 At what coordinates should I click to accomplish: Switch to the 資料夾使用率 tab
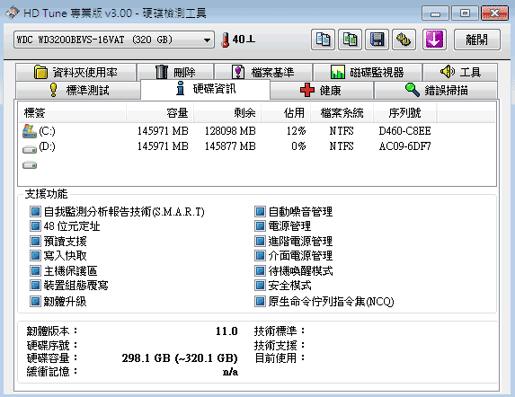pos(75,72)
